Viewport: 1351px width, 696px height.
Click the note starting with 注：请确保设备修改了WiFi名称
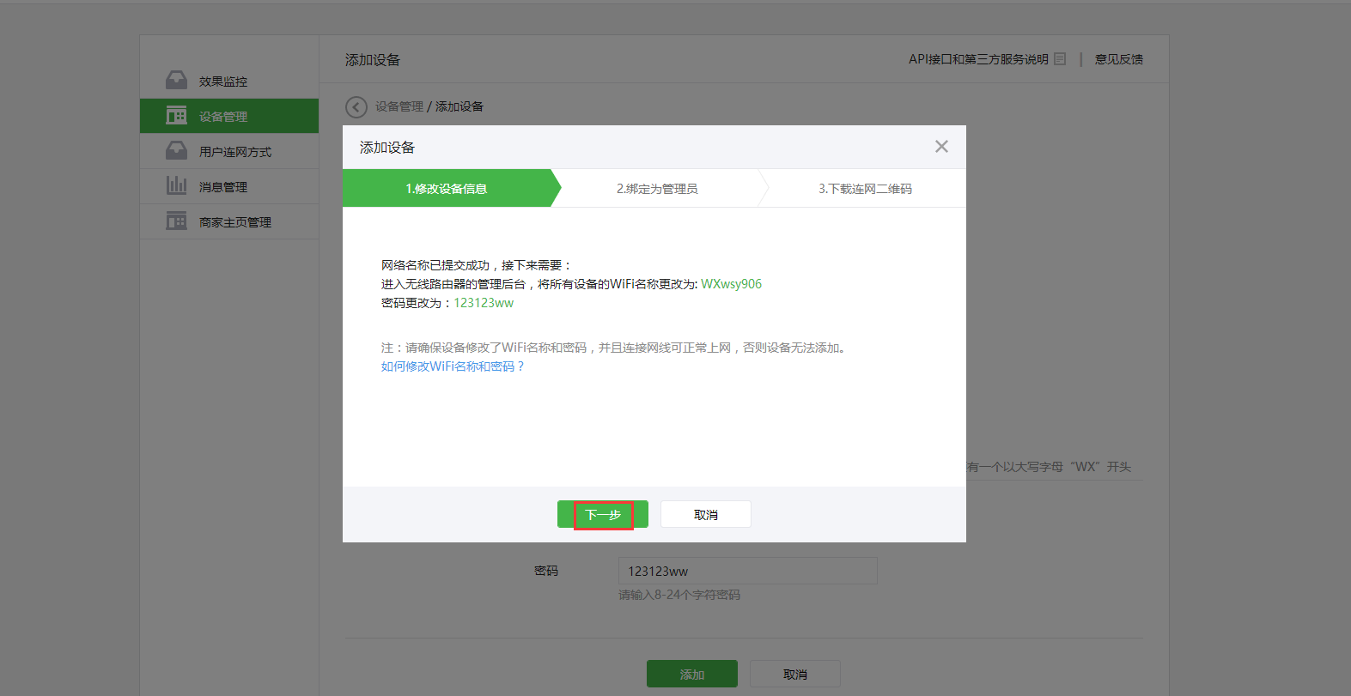coord(616,348)
